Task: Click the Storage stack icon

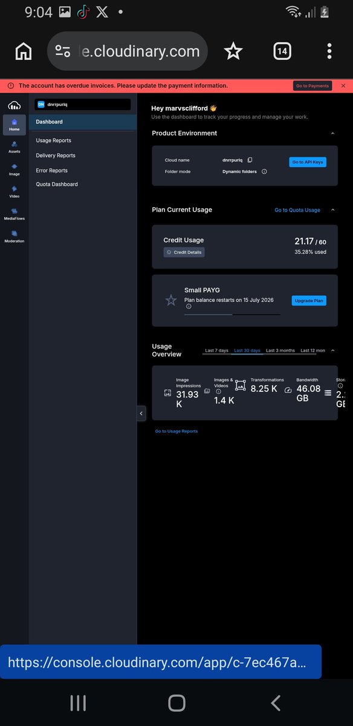Action: coord(328,393)
